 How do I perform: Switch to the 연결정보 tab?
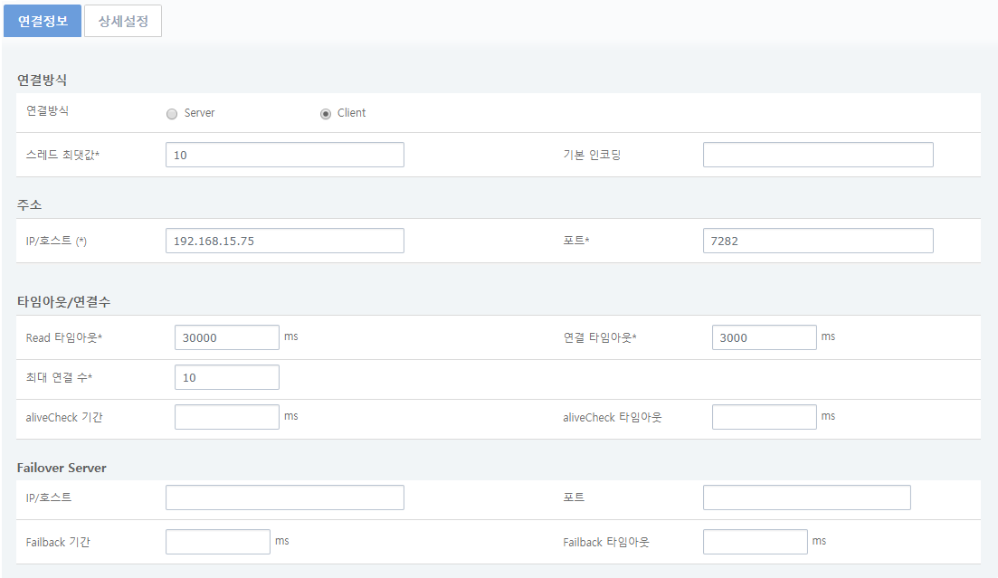pyautogui.click(x=43, y=21)
